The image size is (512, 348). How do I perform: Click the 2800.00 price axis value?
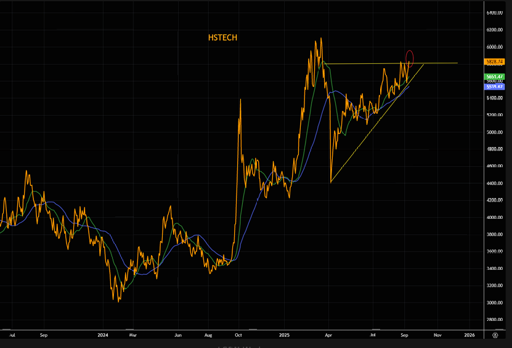pos(495,320)
